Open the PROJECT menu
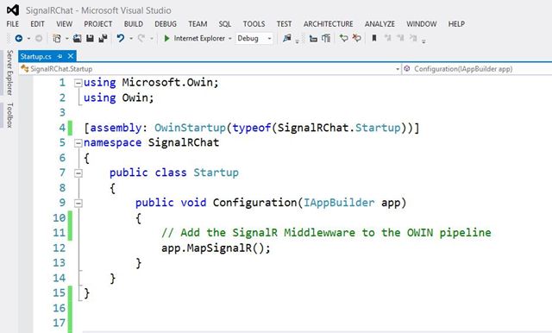This screenshot has height=333, width=552. [97, 24]
